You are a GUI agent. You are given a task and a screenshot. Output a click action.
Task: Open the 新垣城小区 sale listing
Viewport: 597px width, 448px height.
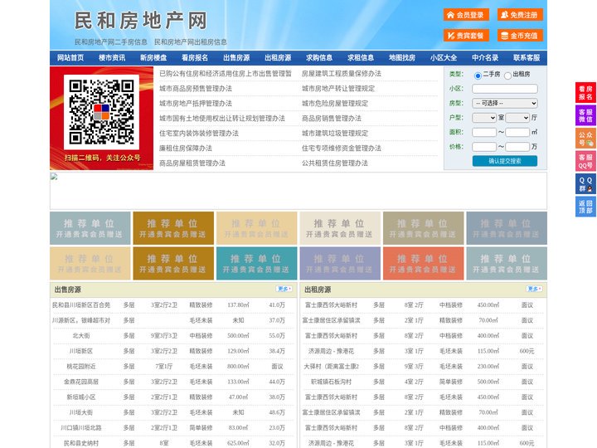(81, 397)
